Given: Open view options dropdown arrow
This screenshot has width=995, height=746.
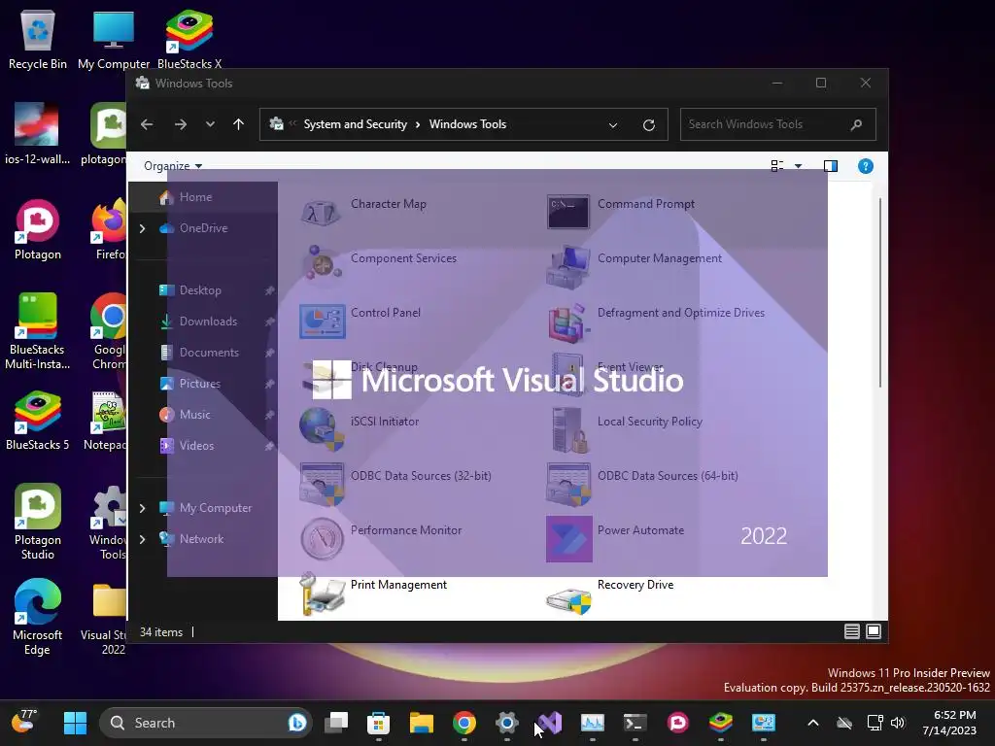Looking at the screenshot, I should point(799,166).
